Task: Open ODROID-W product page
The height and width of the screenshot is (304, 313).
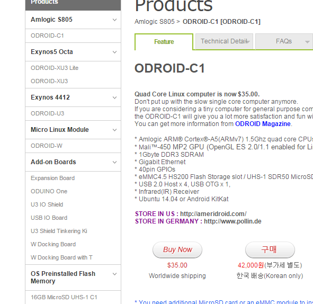Action: click(x=47, y=146)
